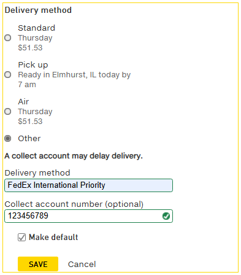241x275 pixels.
Task: Click the Collect account number field
Action: (88, 216)
